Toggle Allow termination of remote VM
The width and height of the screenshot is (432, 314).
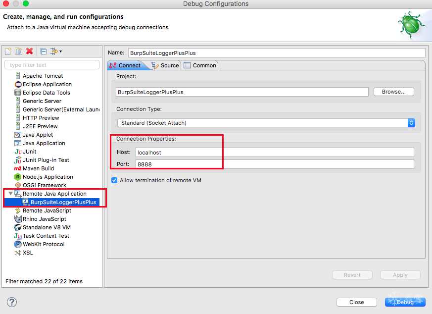click(x=114, y=180)
